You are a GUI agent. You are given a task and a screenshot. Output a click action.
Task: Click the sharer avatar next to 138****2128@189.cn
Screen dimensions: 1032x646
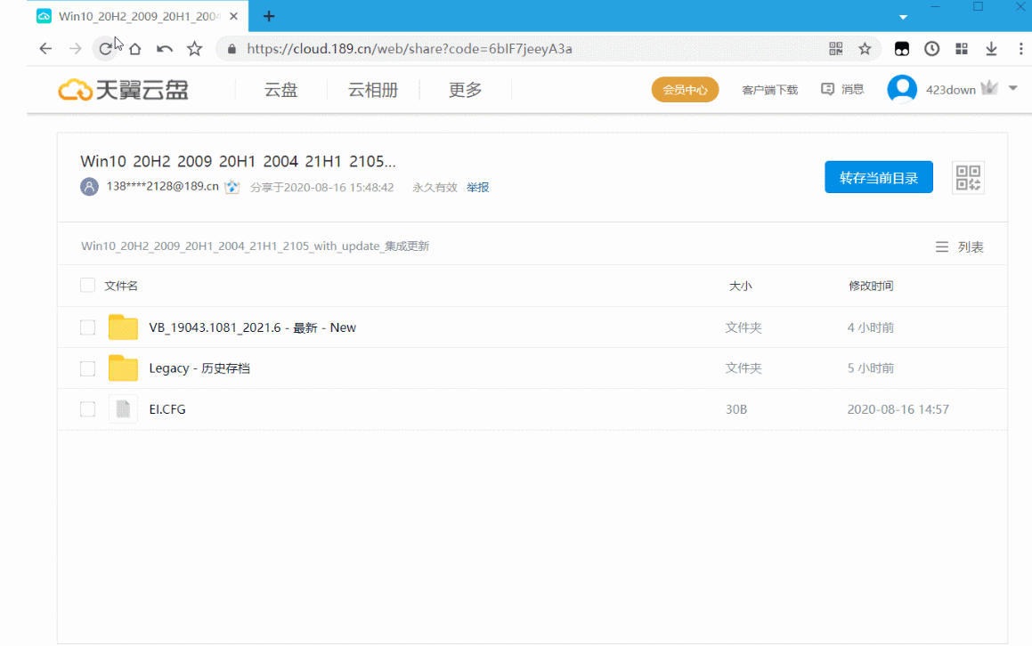coord(90,187)
